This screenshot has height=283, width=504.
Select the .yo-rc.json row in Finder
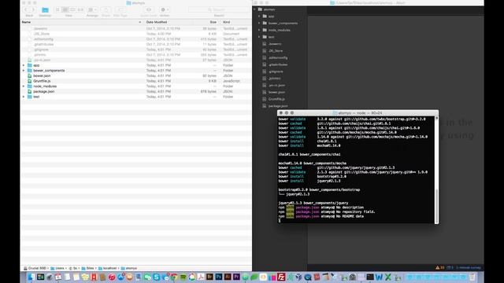tap(136, 60)
